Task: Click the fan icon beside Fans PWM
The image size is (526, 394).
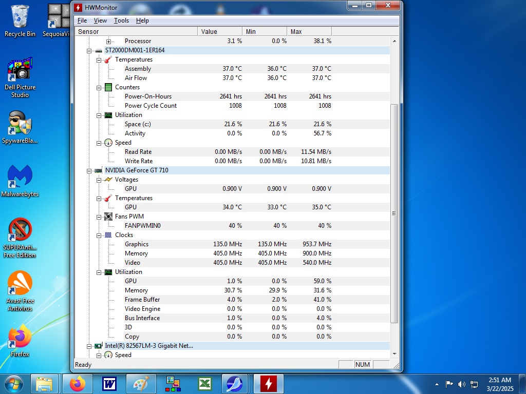Action: 108,216
